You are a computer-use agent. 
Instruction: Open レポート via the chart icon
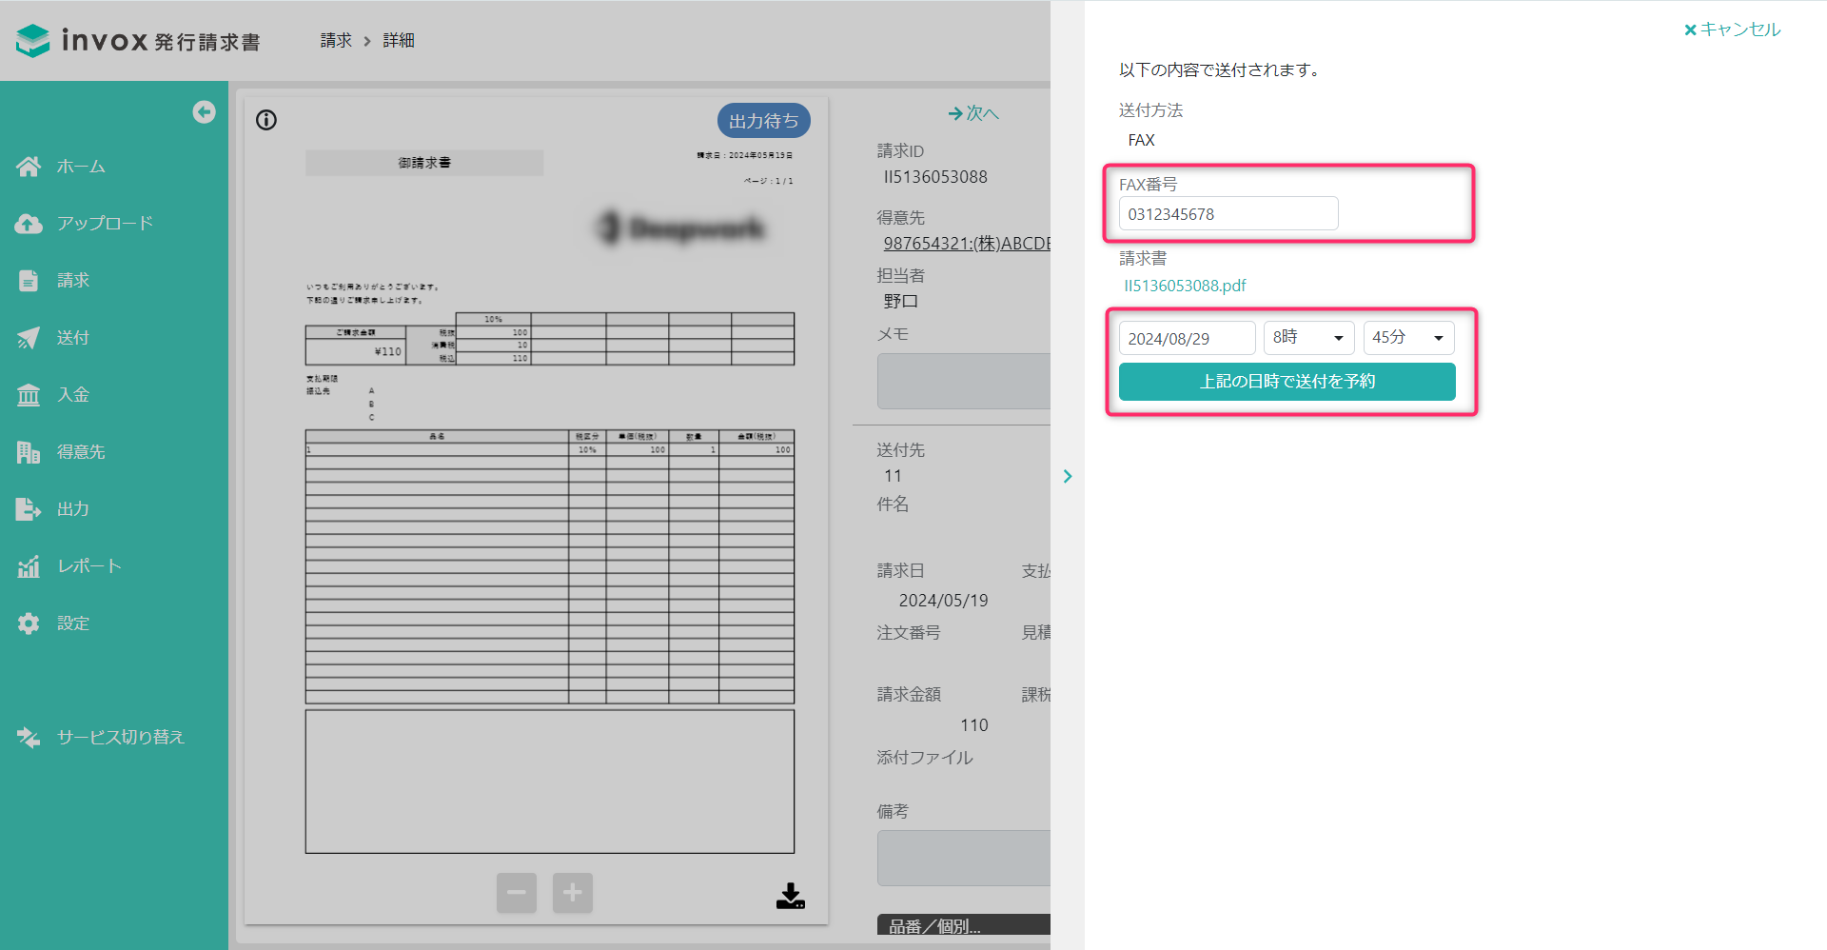point(29,565)
